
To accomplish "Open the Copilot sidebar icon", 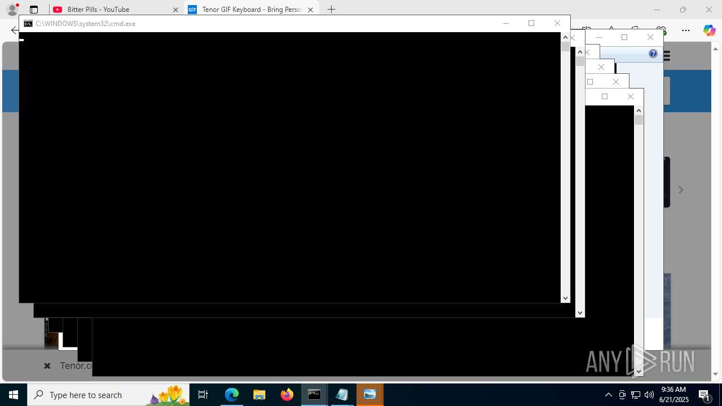I will [x=709, y=30].
